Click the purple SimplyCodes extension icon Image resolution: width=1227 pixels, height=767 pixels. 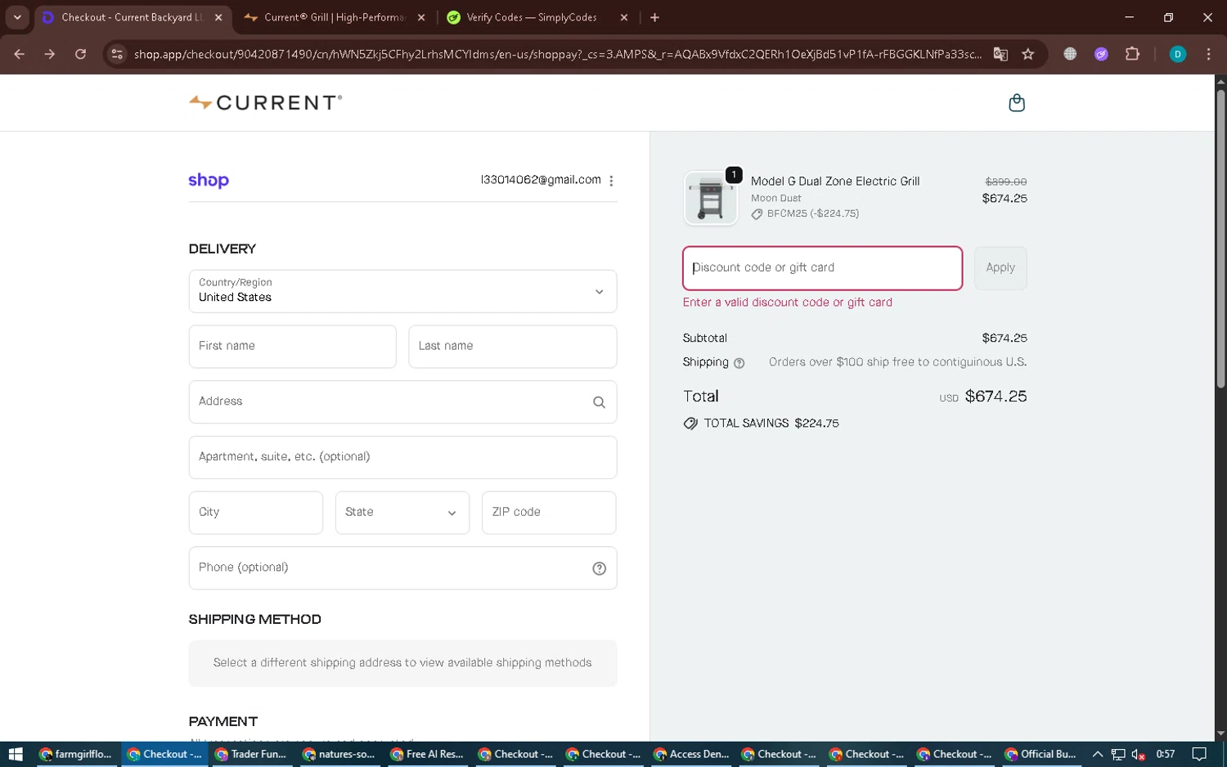tap(1101, 54)
